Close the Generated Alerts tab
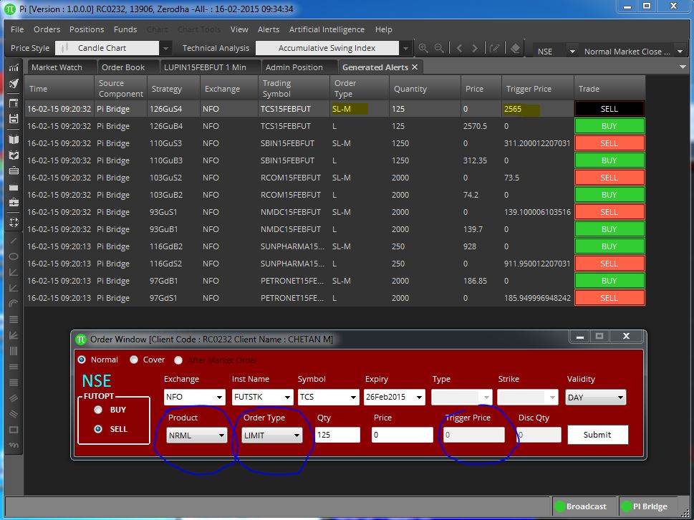694x520 pixels. coord(415,67)
